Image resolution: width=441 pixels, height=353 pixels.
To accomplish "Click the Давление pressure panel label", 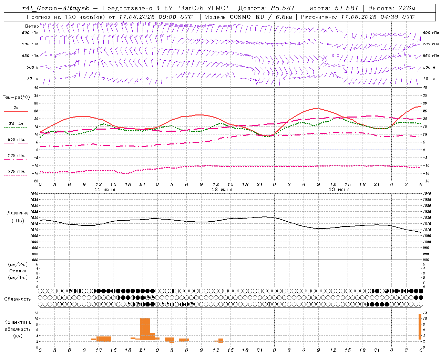I will (18, 213).
